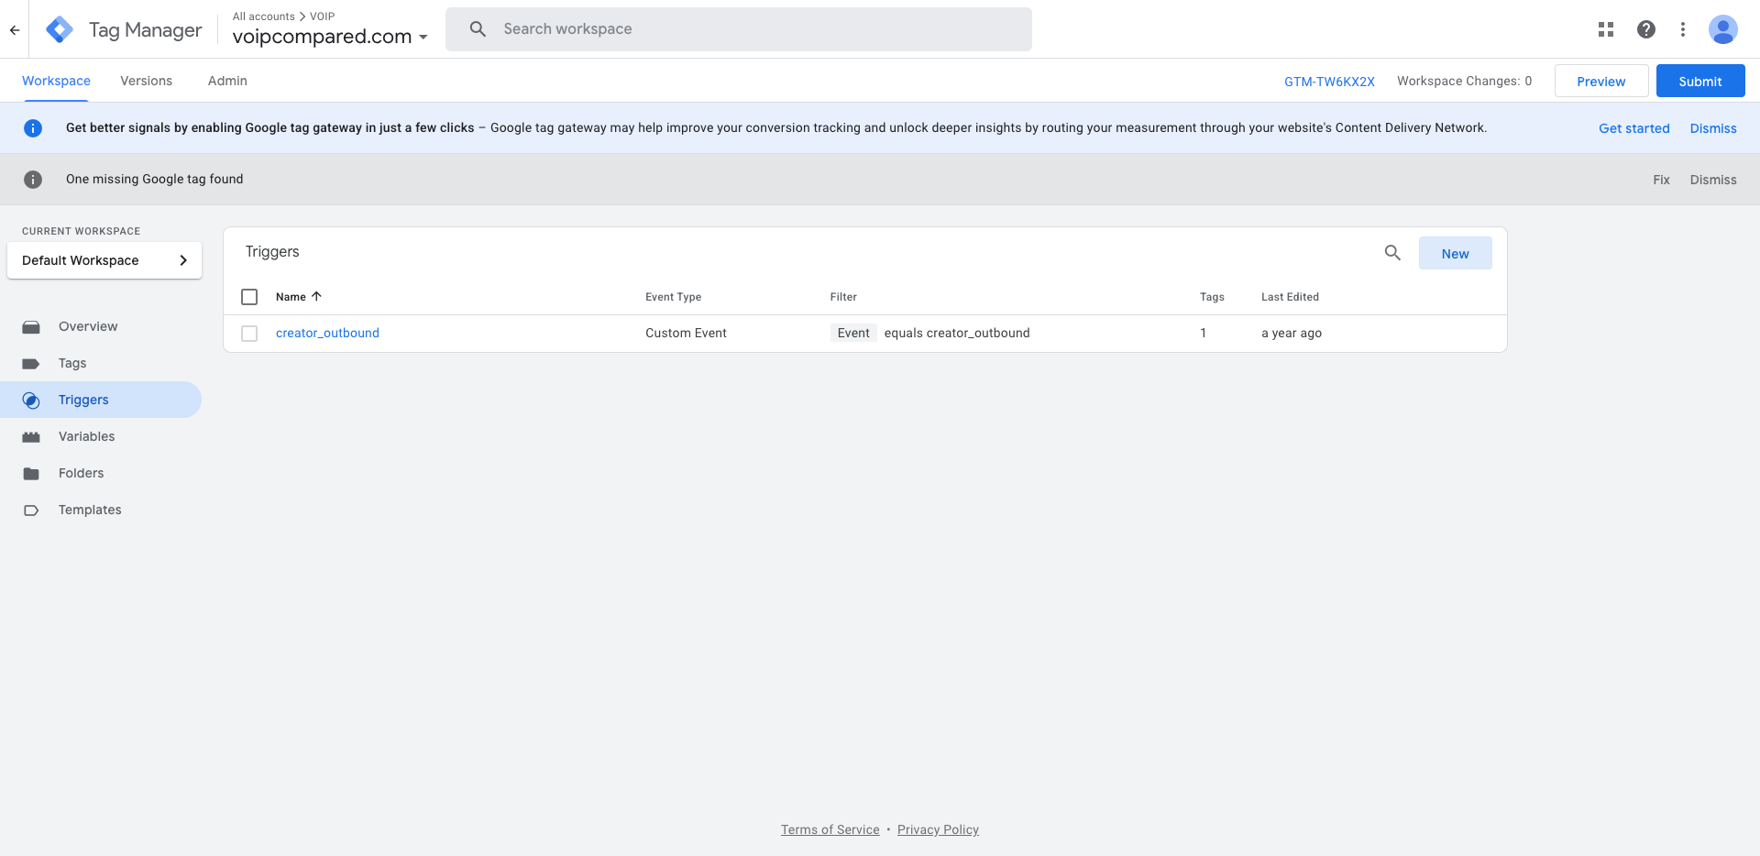Image resolution: width=1760 pixels, height=856 pixels.
Task: Click the Preview button
Action: tap(1600, 81)
